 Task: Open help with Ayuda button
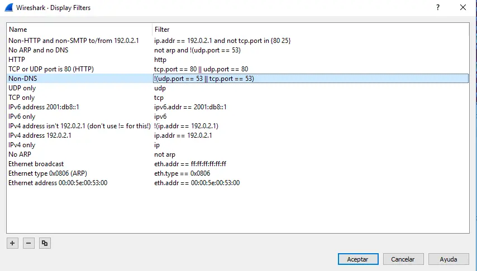pyautogui.click(x=449, y=259)
